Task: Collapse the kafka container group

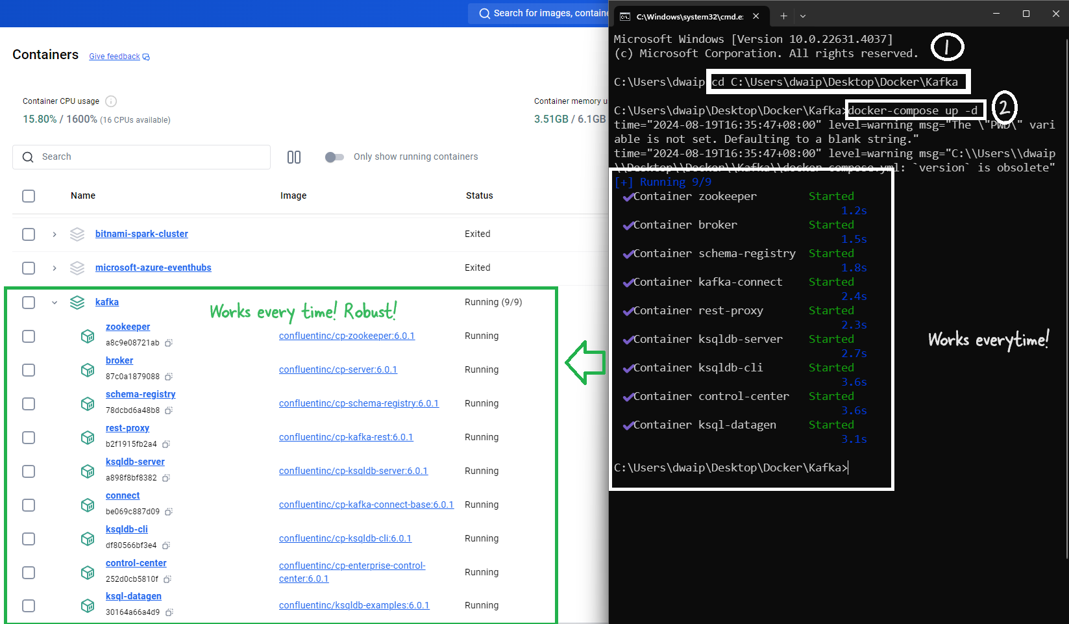Action: pos(55,303)
